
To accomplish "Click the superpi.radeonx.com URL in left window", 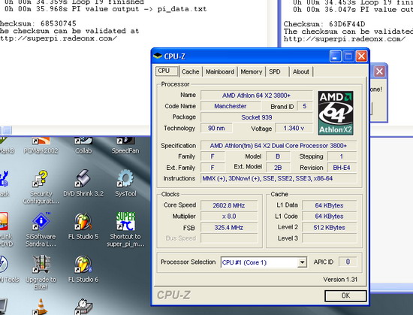I will coord(59,38).
